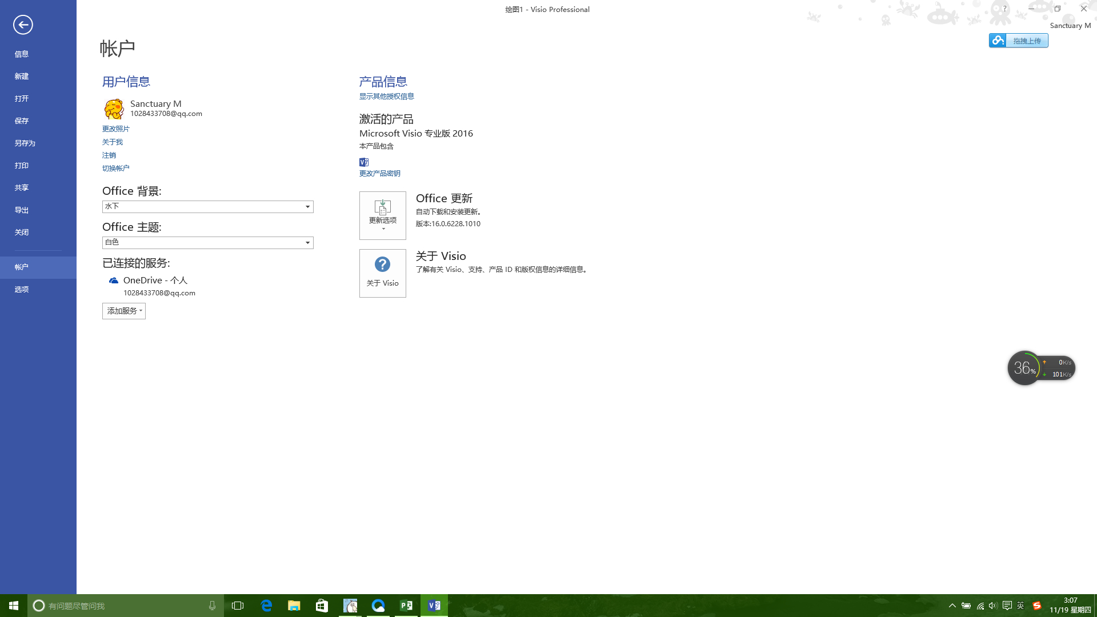Click the Visio icon on the taskbar
The height and width of the screenshot is (617, 1097).
tap(434, 606)
